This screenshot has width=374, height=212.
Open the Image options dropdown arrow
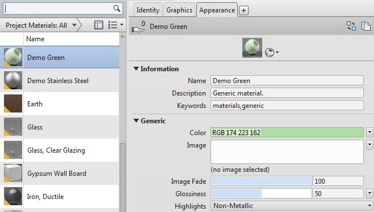tap(369, 145)
